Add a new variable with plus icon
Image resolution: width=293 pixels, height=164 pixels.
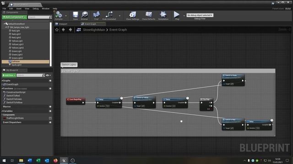[x=50, y=111]
